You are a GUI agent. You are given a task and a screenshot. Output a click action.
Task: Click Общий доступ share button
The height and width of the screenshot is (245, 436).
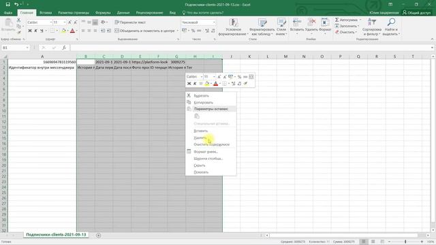click(x=416, y=12)
